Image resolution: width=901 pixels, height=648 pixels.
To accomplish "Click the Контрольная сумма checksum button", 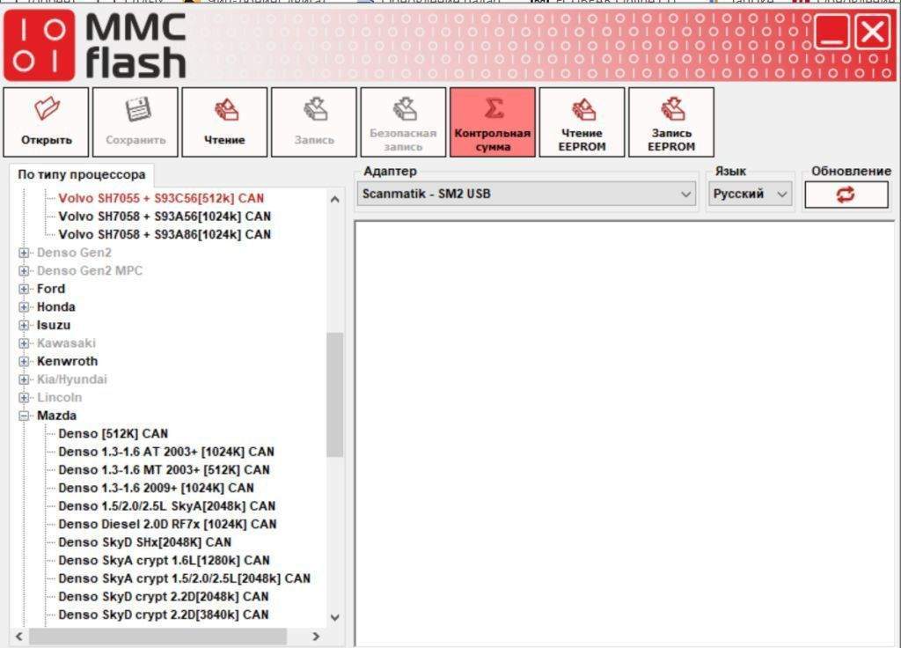I will point(493,121).
